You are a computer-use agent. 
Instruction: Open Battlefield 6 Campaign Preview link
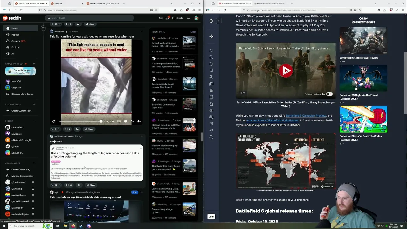point(306,116)
